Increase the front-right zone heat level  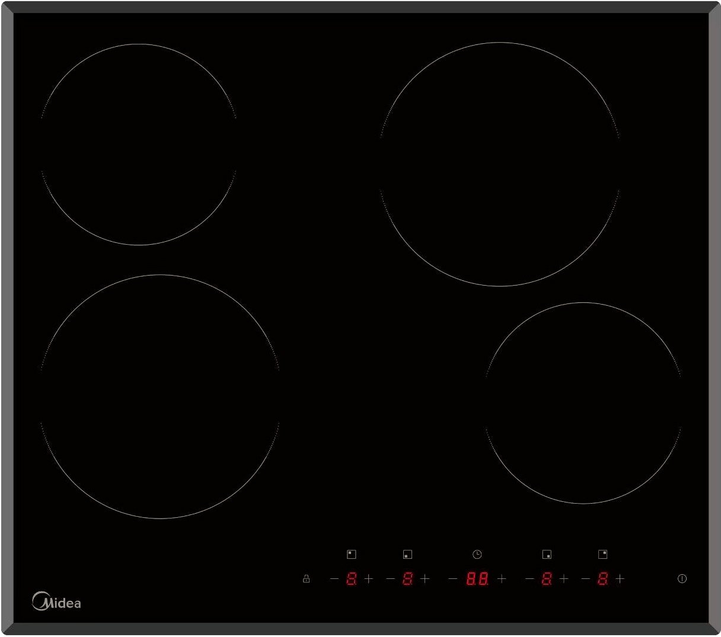click(564, 579)
